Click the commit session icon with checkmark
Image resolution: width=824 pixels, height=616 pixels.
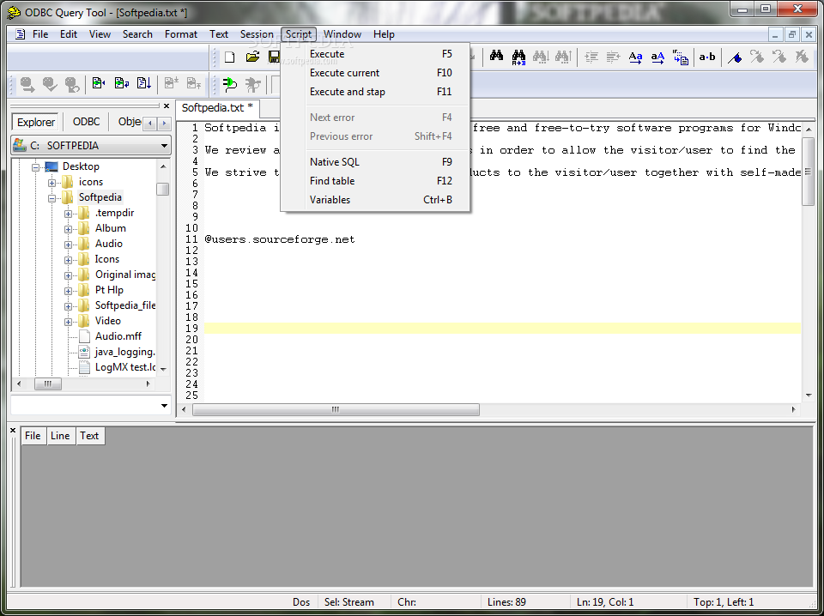50,84
